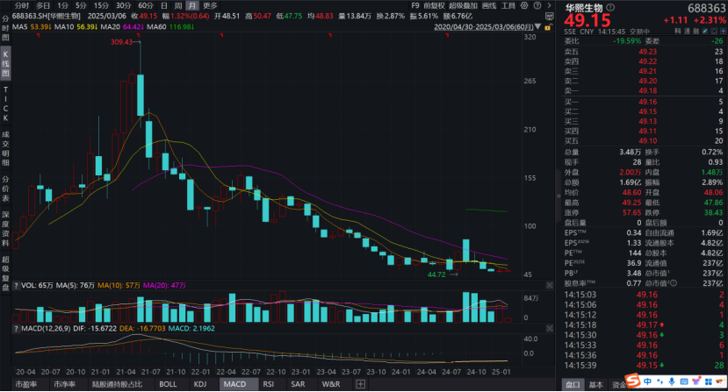Open 画线 drawing tools
This screenshot has width=728, height=392.
pos(489,5)
